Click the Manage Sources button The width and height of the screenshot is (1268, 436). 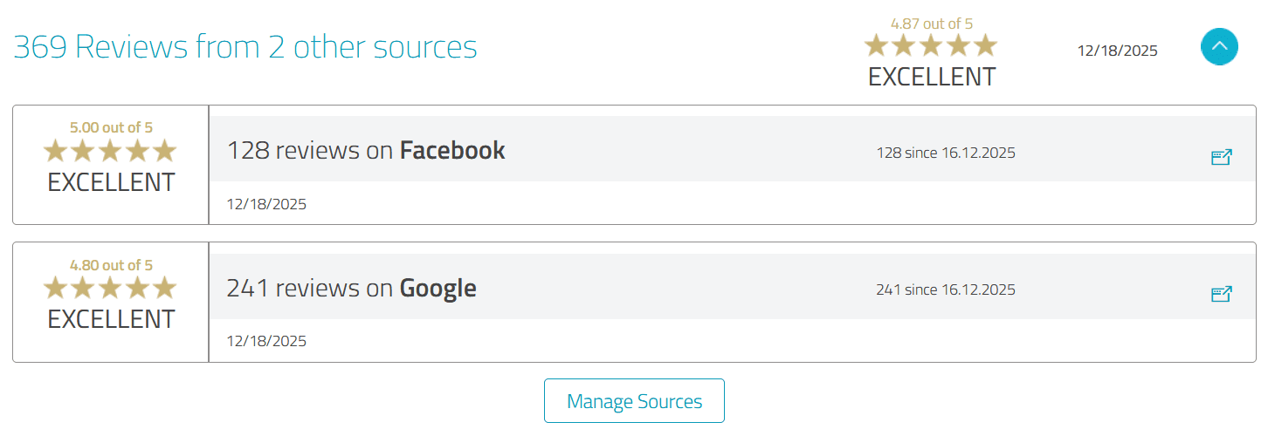point(634,401)
